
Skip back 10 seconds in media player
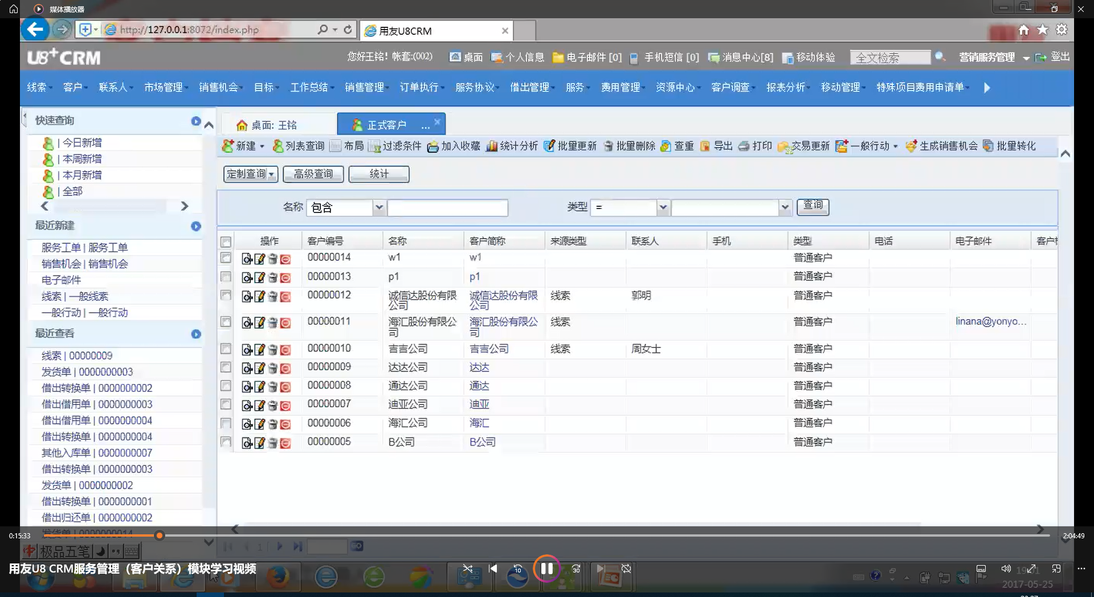point(517,569)
